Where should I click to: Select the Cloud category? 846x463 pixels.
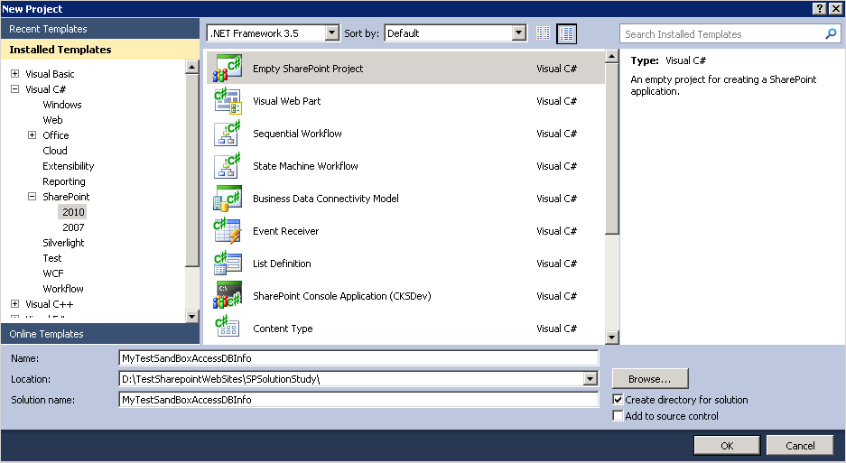[55, 151]
